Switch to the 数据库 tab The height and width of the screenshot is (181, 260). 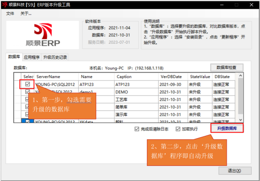coord(14,57)
